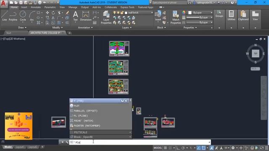Toggle the layer lock padlock icon
Screen dimensions: 269x151
(x=122, y=13)
